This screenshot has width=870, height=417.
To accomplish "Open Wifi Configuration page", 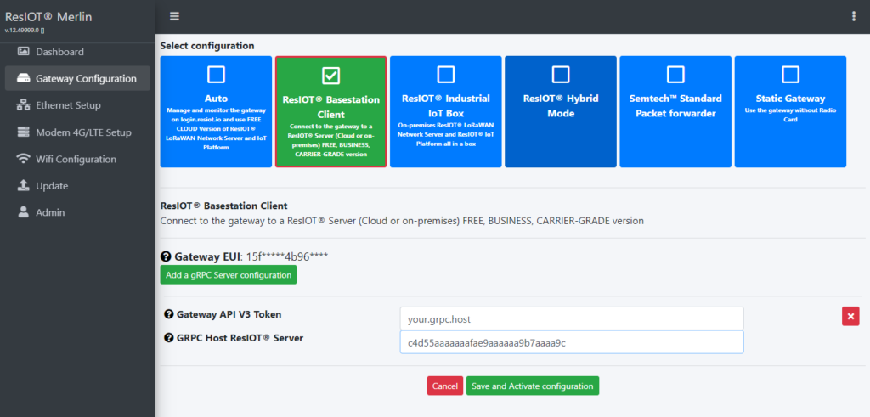I will 76,159.
